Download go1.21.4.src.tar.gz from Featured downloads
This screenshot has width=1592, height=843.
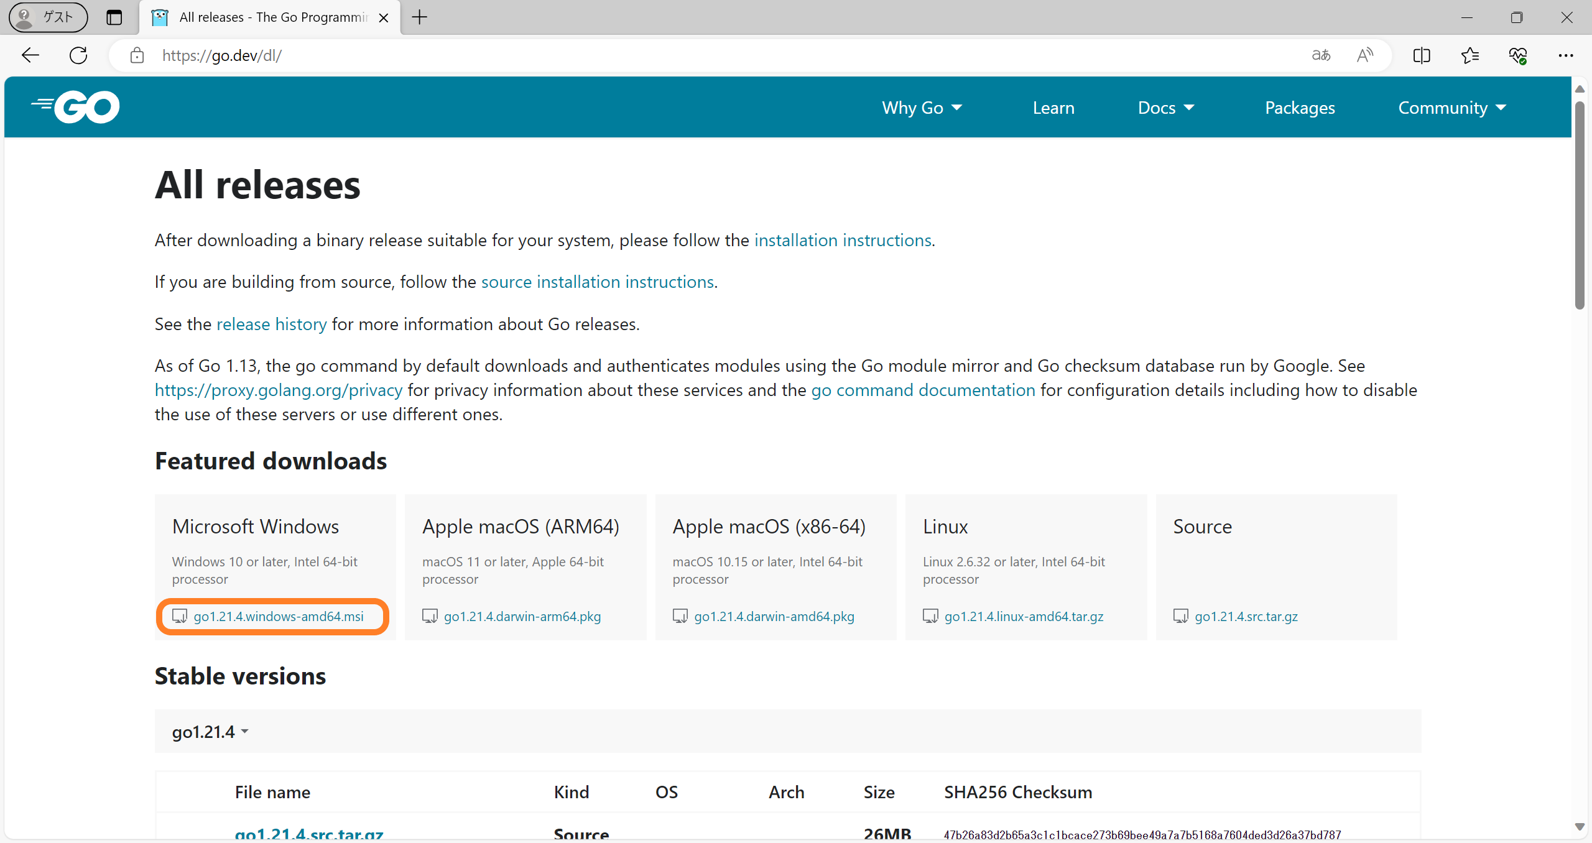(1246, 616)
